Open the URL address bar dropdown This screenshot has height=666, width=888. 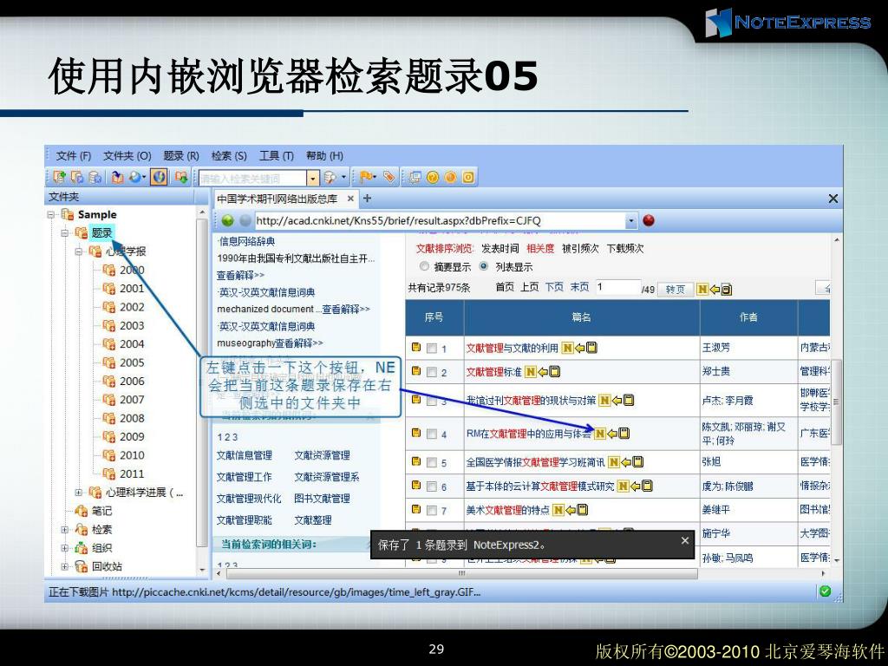coord(631,221)
